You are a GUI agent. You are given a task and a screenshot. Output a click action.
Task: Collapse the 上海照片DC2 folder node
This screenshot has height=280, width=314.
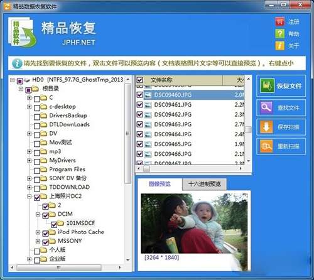[x=30, y=197]
